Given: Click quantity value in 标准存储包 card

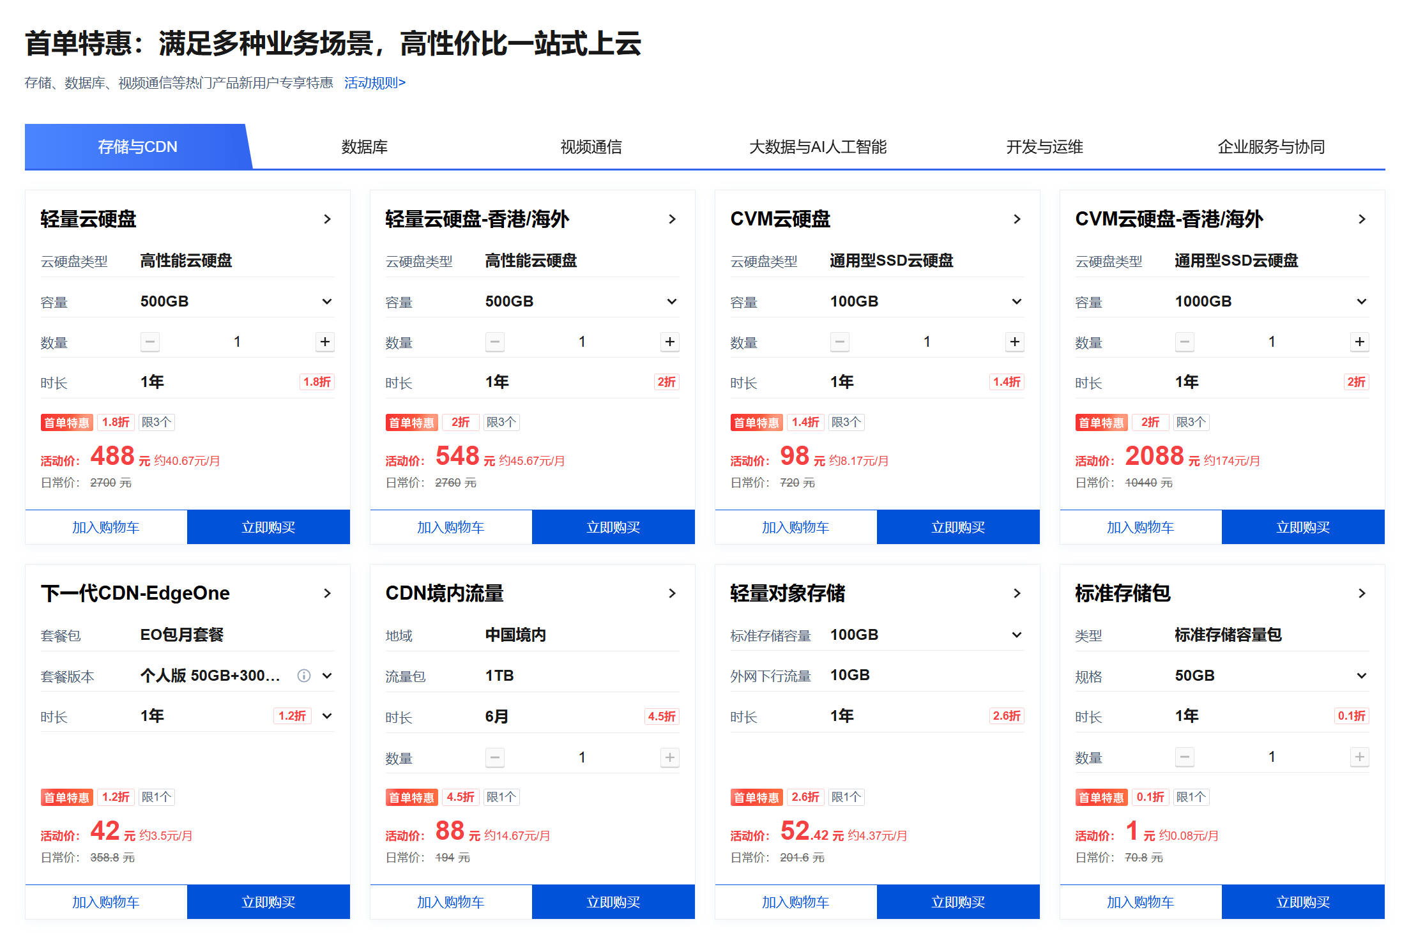Looking at the screenshot, I should click(1272, 757).
